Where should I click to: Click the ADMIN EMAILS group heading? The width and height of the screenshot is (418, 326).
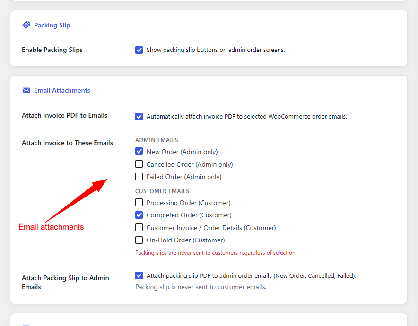(157, 140)
